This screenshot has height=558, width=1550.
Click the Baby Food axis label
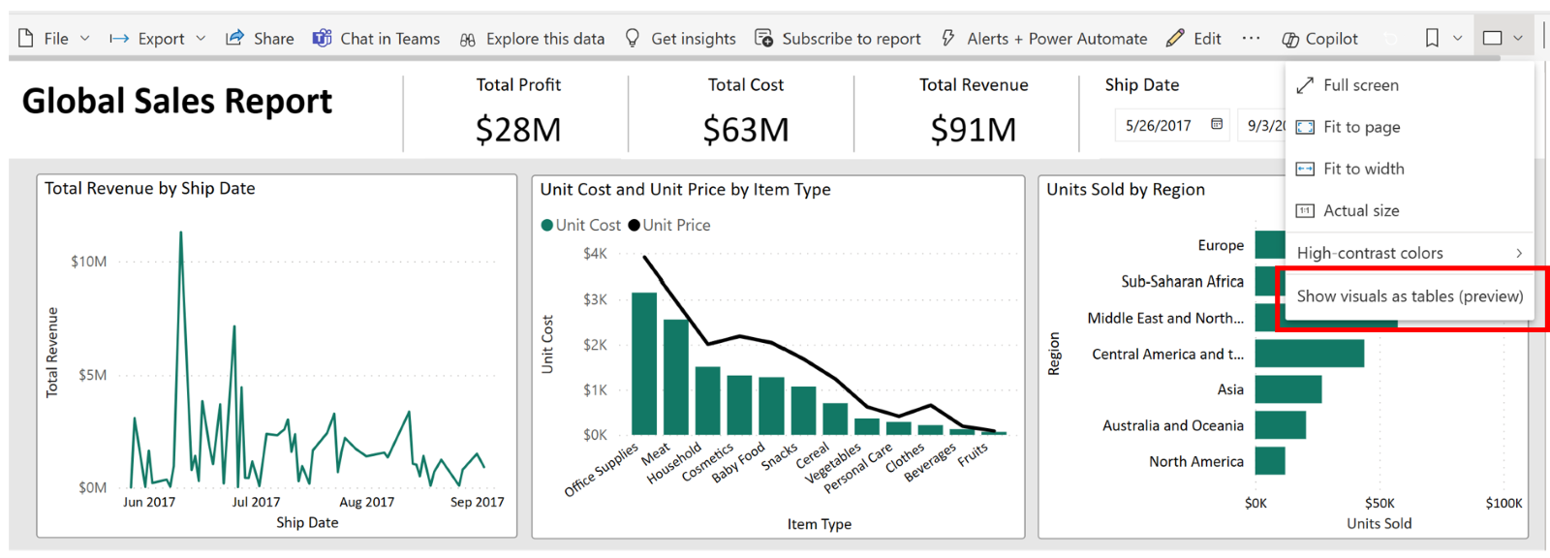pyautogui.click(x=738, y=462)
